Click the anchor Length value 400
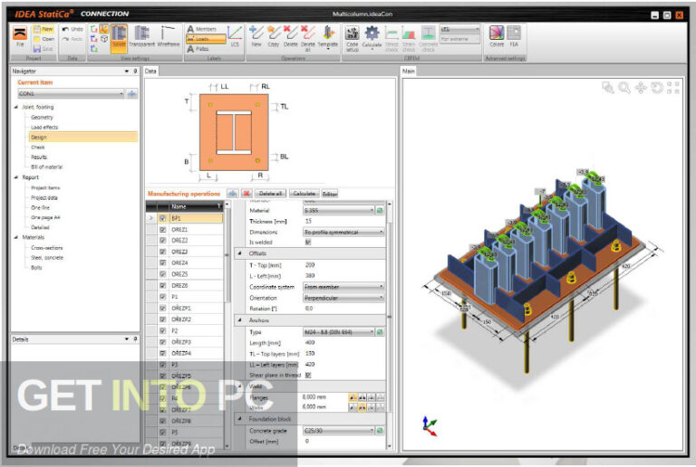 310,342
